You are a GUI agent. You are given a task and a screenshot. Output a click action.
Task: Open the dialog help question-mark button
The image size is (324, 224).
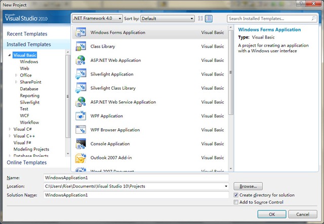[x=301, y=4]
